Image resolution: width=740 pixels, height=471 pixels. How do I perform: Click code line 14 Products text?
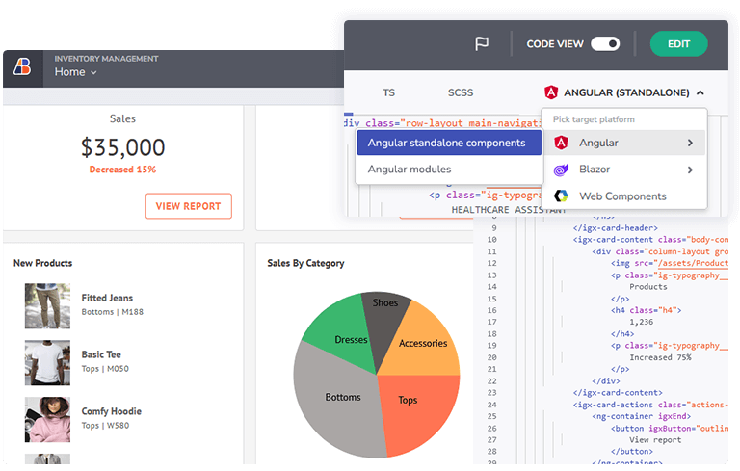point(647,286)
